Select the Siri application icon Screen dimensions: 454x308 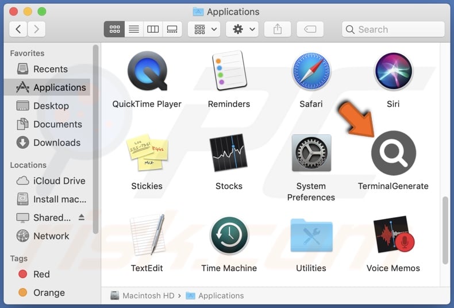393,71
